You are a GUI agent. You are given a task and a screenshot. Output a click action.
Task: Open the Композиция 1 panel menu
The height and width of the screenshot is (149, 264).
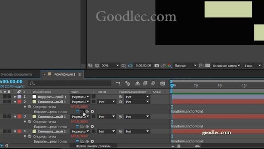coord(80,74)
